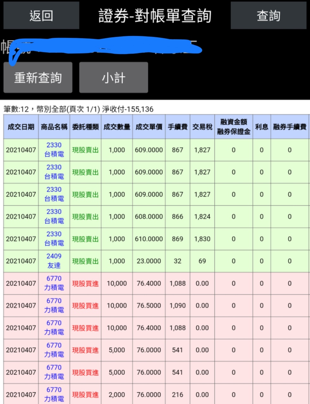This screenshot has height=404, width=310.
Task: Click the quantity cell 2,000
Action: 117,395
